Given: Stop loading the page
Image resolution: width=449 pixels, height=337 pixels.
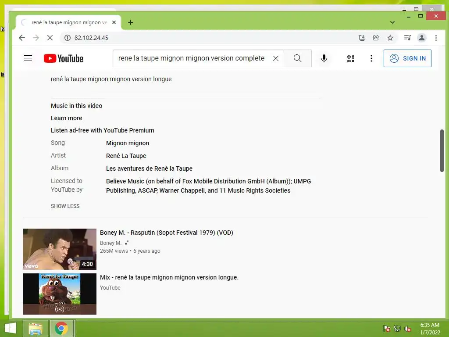Looking at the screenshot, I should 50,38.
